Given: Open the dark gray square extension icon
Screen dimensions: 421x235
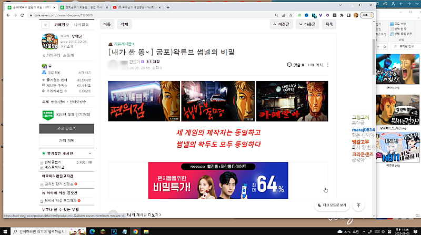Looking at the screenshot, I should point(335,15).
